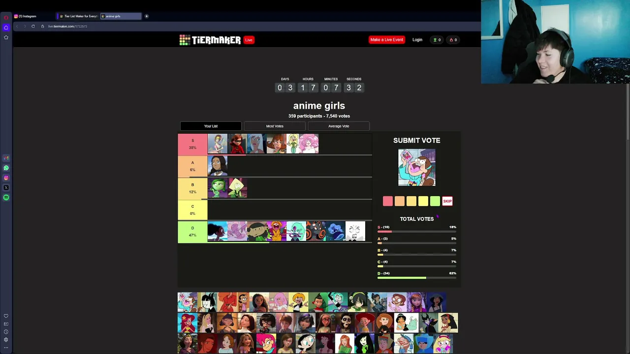The width and height of the screenshot is (630, 354).
Task: Open the Opera menu logo
Action: point(6,17)
